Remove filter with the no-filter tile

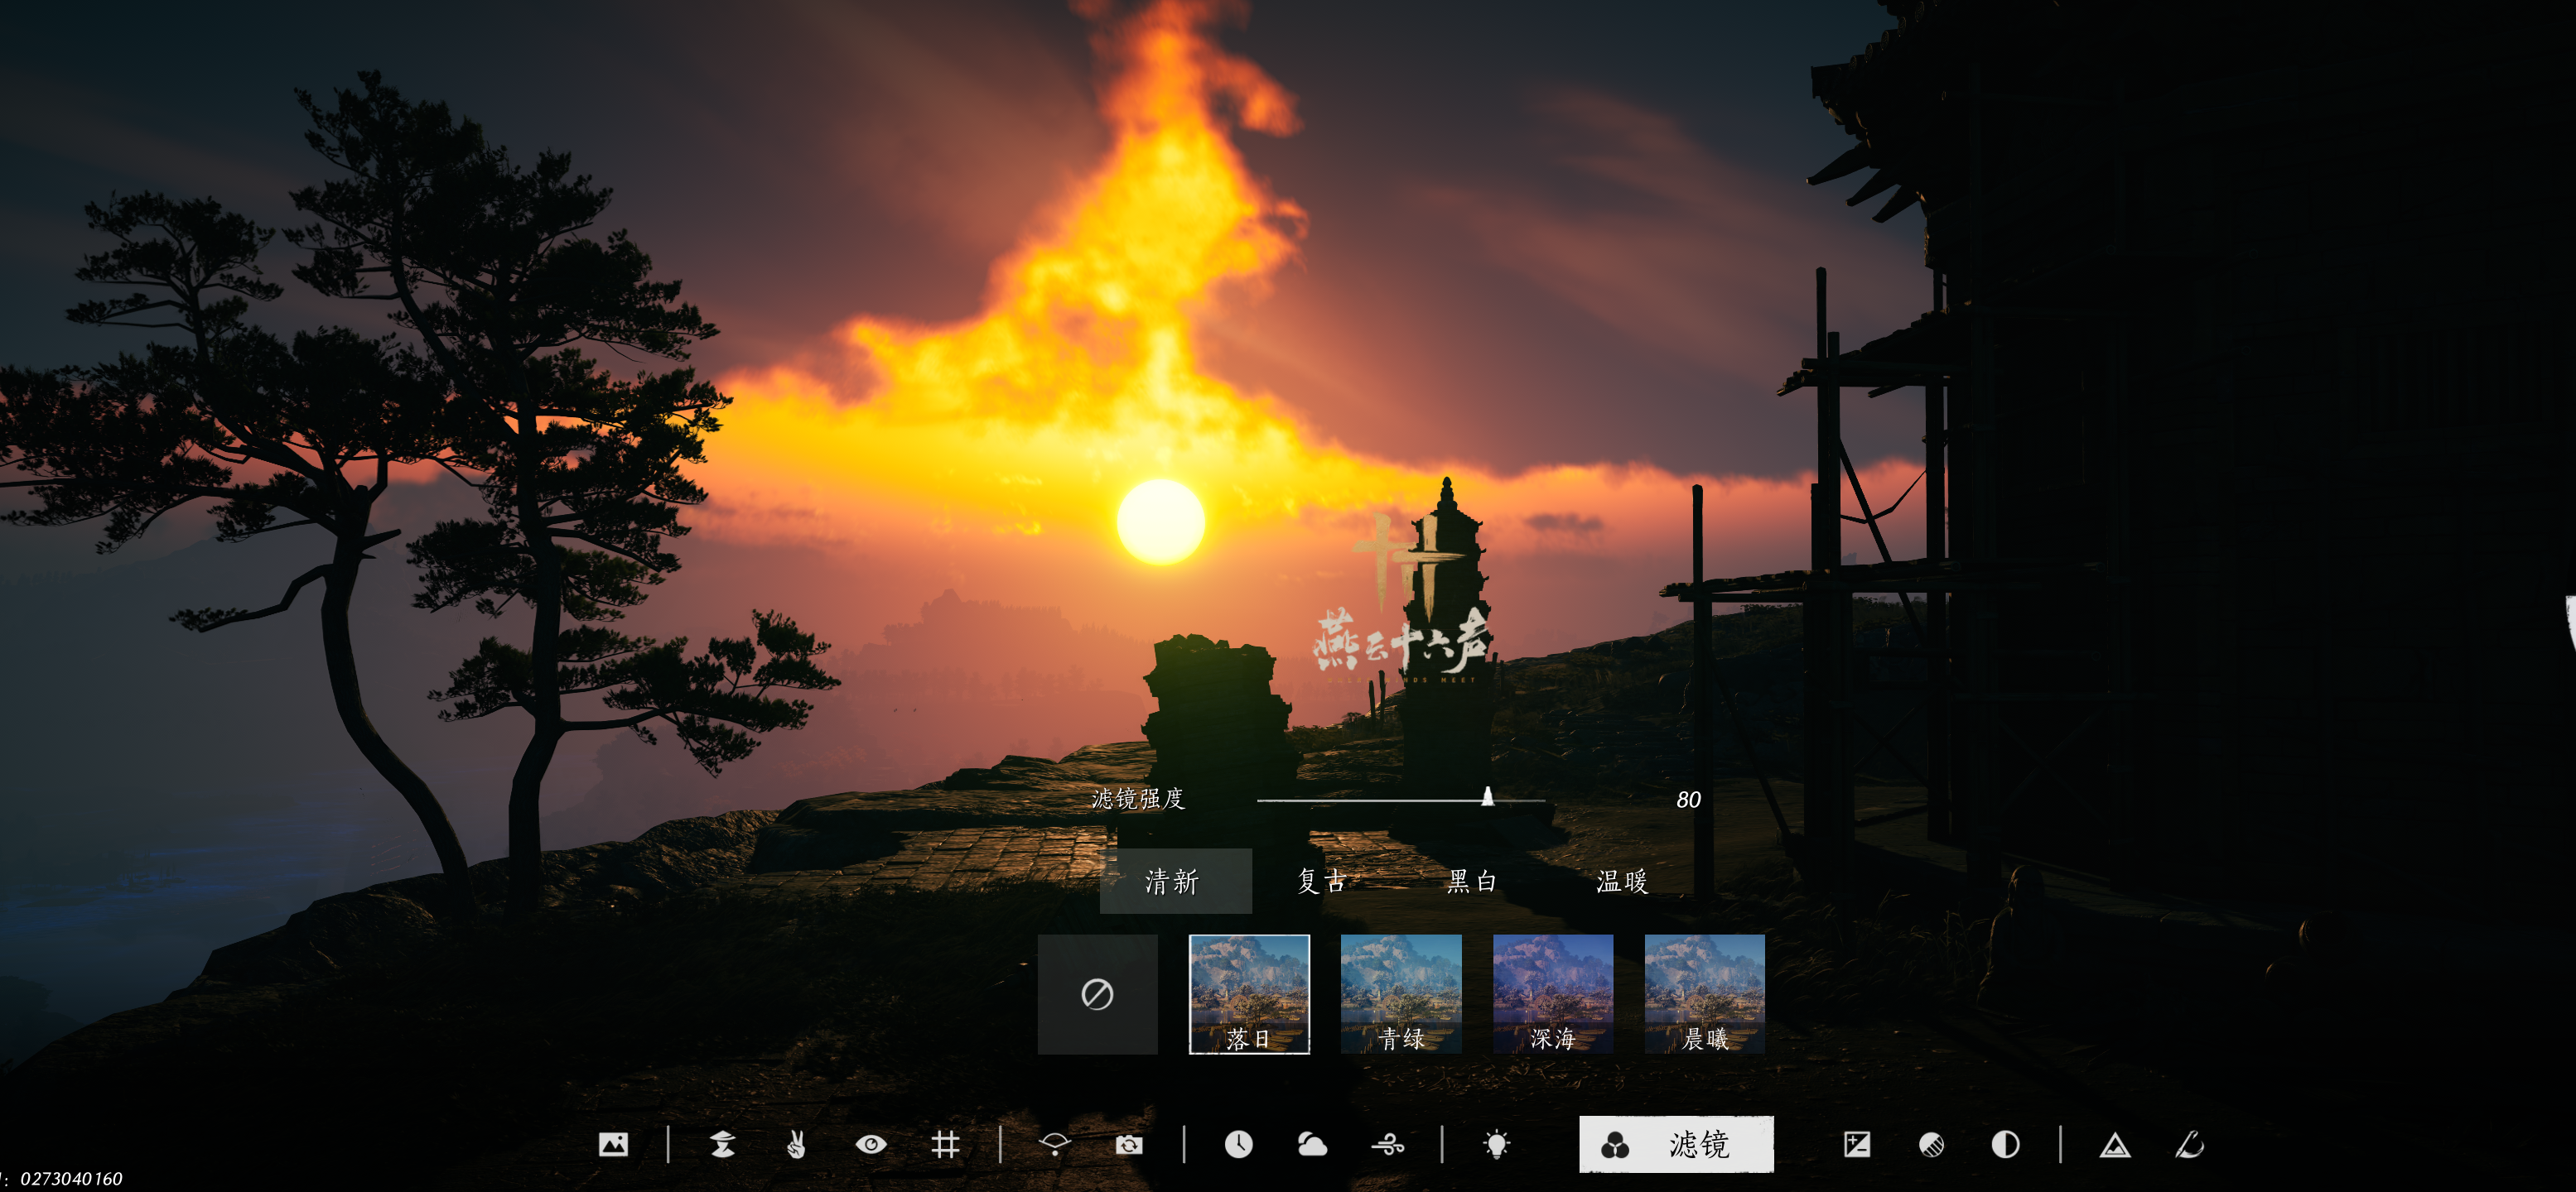[x=1097, y=994]
